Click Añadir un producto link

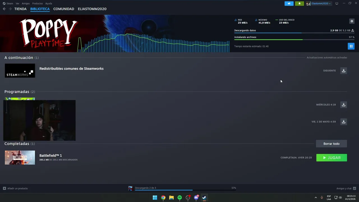coord(18,188)
